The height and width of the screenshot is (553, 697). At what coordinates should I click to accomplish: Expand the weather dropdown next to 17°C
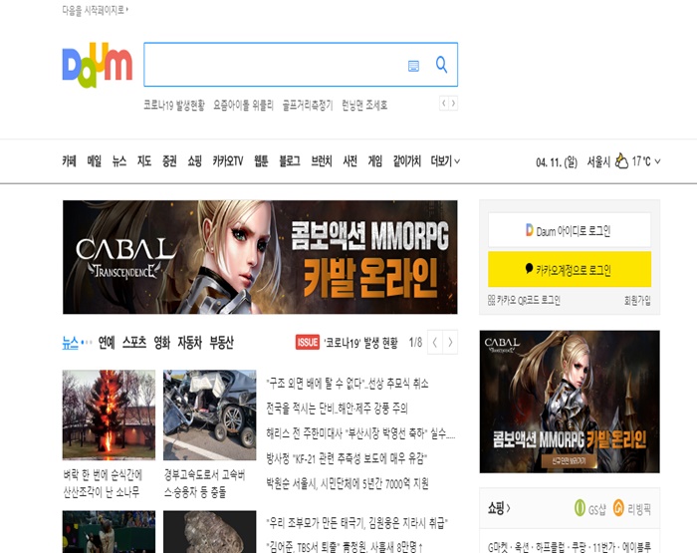[x=657, y=161]
